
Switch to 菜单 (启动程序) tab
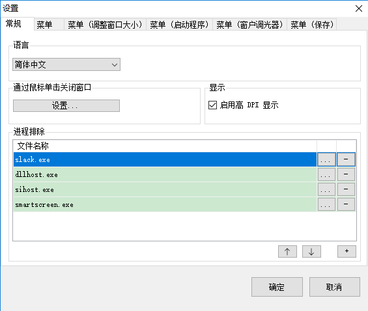pyautogui.click(x=179, y=25)
